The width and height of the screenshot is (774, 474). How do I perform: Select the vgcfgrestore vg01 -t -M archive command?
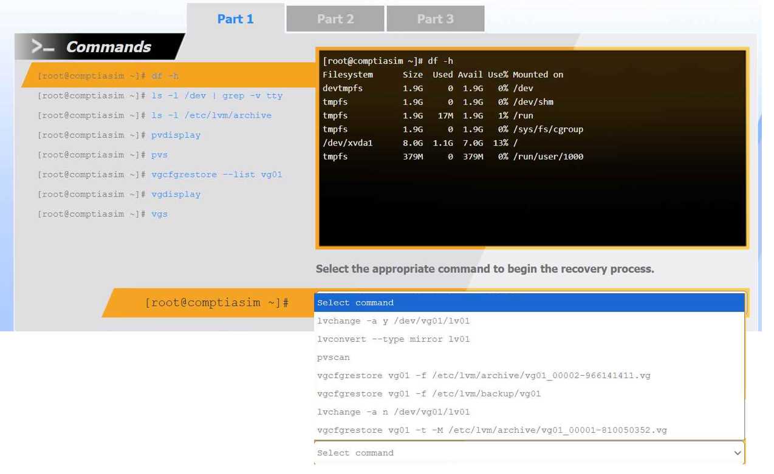point(491,430)
